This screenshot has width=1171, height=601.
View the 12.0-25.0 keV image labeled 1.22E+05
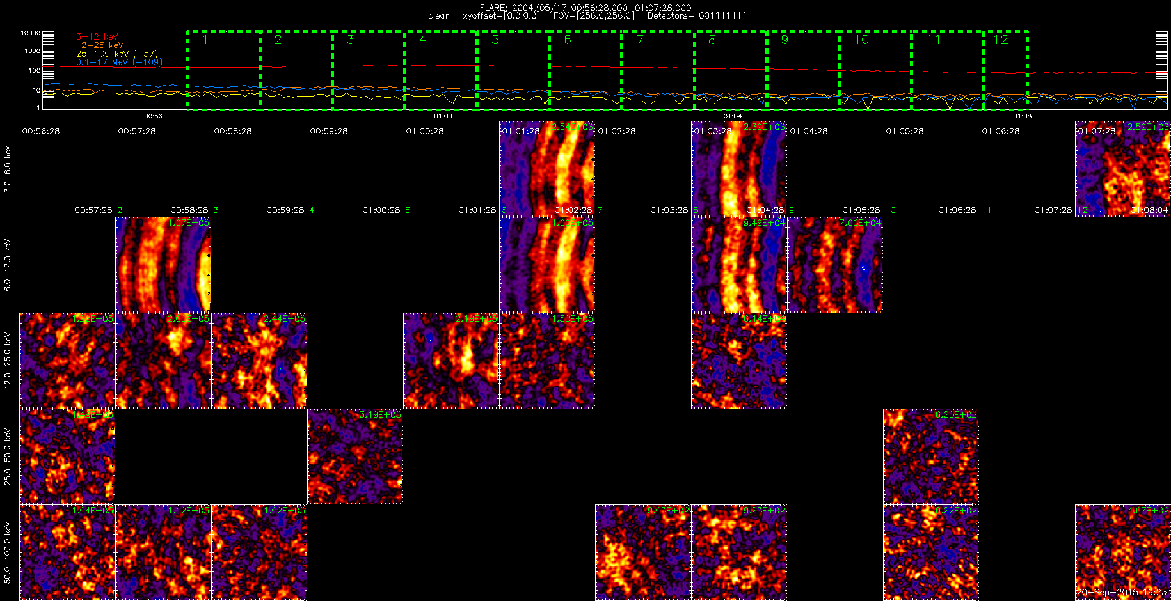click(67, 361)
